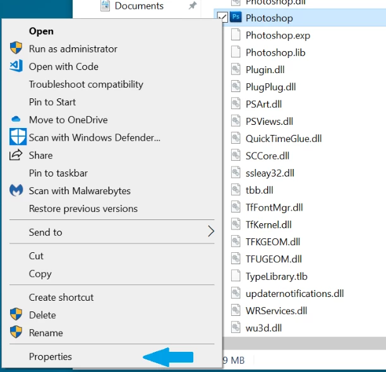Choose Delete from the context menu
Screen dimensions: 386x372
[42, 315]
